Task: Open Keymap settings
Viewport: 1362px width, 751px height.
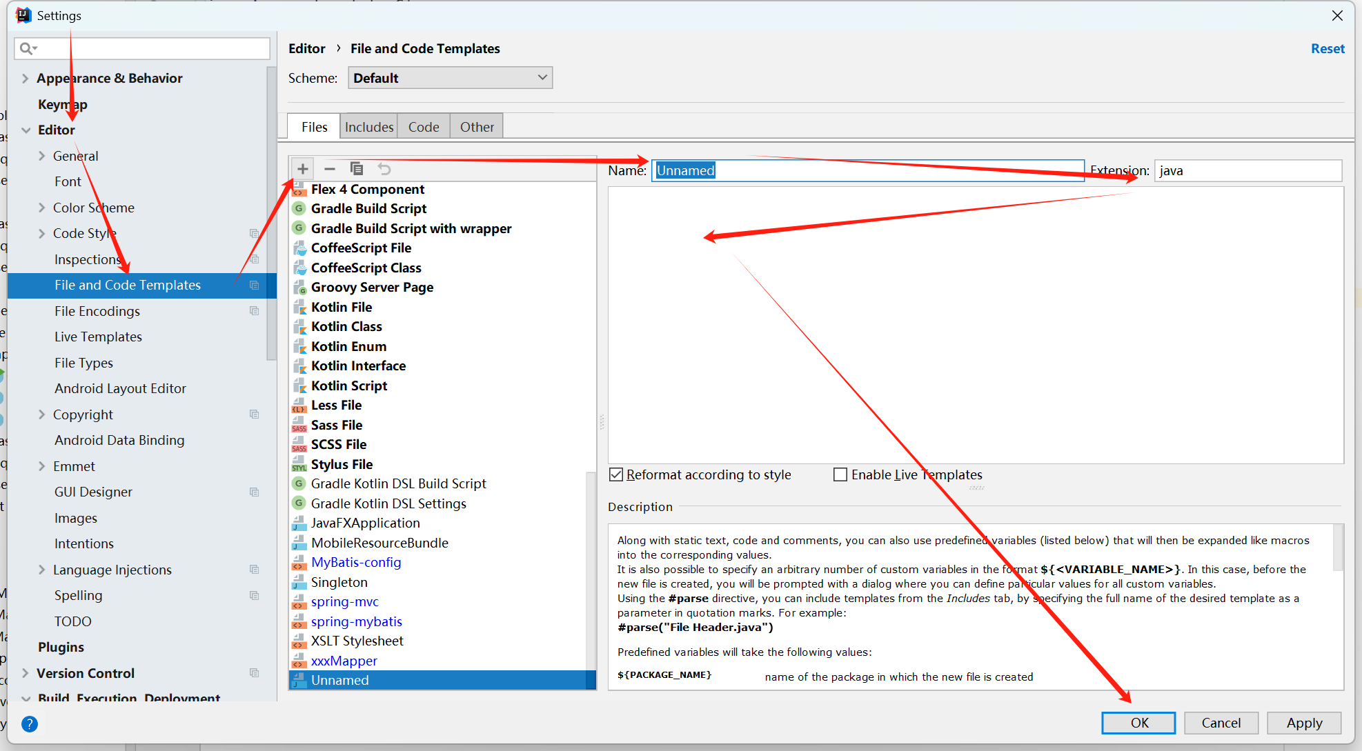Action: pyautogui.click(x=62, y=104)
